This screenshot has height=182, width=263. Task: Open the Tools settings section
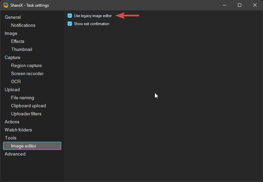click(11, 138)
